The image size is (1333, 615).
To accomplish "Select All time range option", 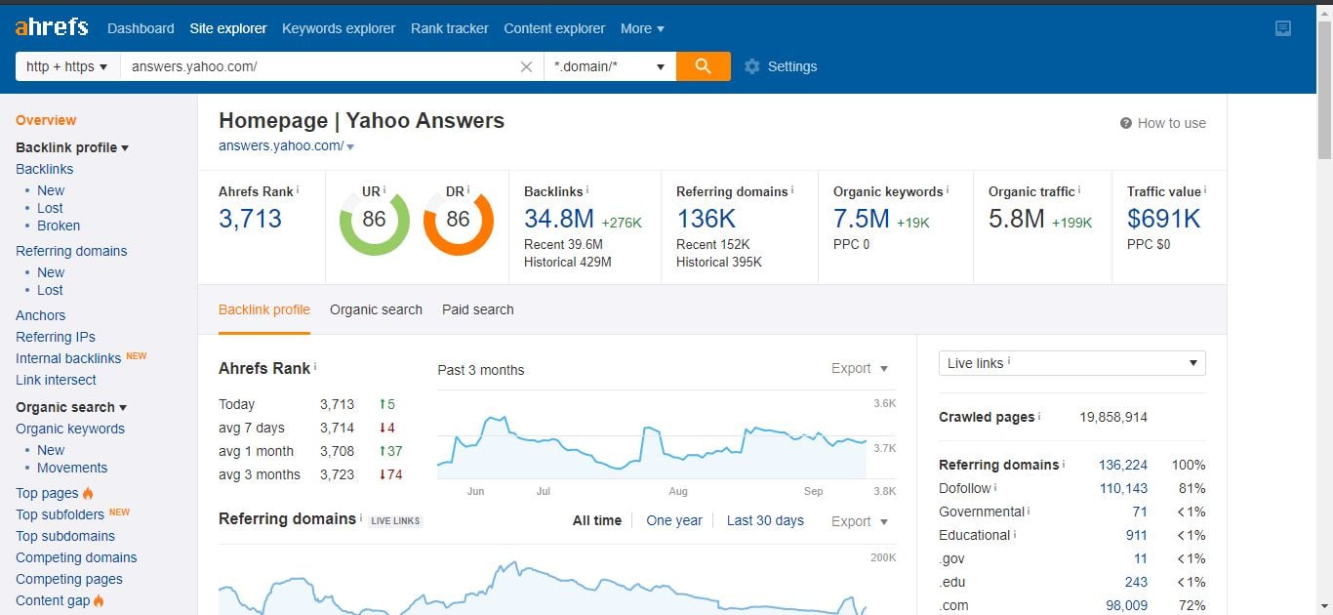I will click(596, 520).
